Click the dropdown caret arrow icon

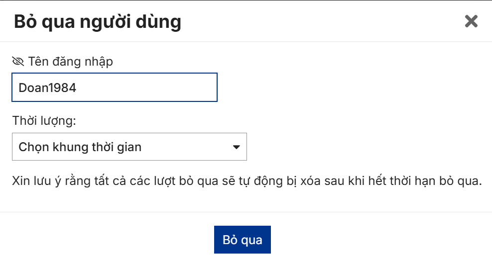(x=237, y=147)
